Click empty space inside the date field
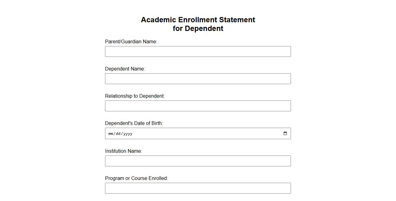The image size is (396, 201). (201, 134)
